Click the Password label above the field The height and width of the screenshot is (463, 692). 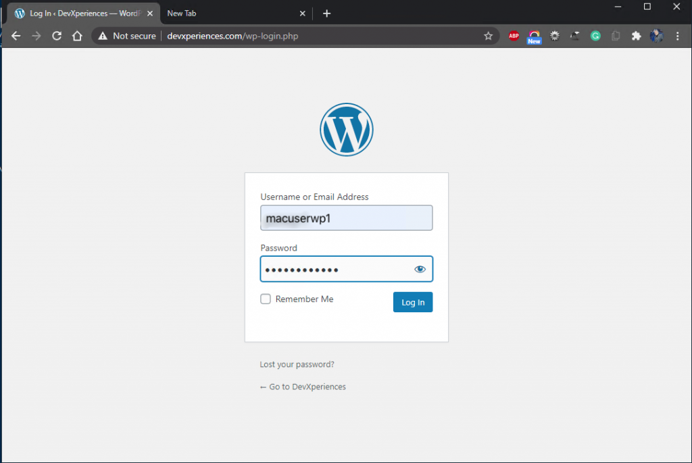(x=278, y=247)
